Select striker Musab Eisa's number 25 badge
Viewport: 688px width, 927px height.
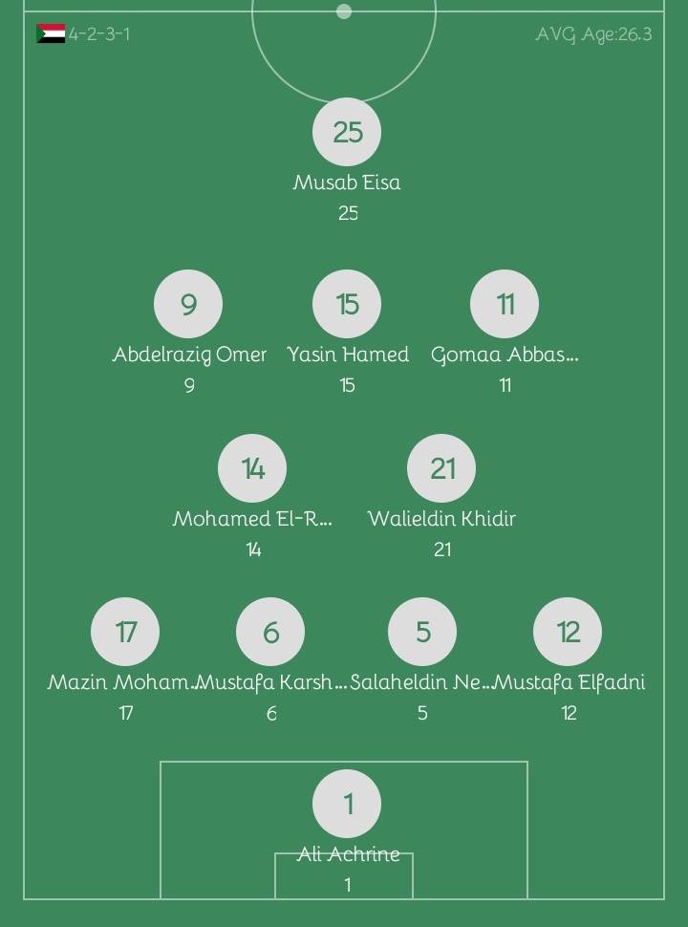click(x=346, y=131)
